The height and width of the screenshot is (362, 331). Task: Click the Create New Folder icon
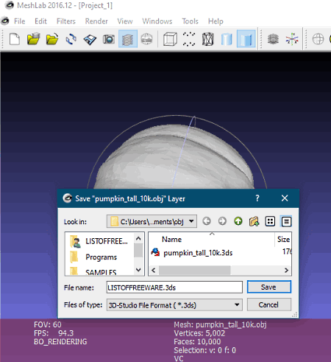point(254,221)
